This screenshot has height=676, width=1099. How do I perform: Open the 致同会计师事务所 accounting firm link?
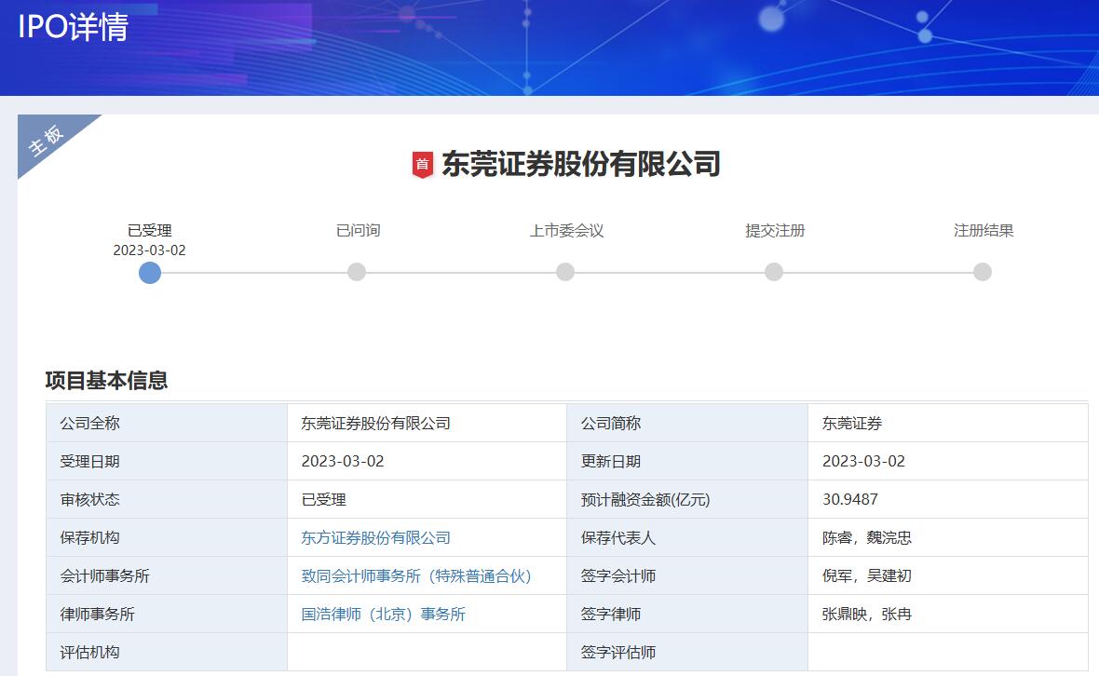(x=416, y=576)
